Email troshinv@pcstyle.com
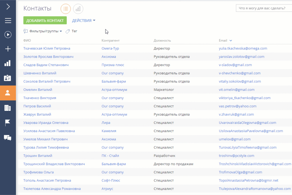 tap(237, 156)
